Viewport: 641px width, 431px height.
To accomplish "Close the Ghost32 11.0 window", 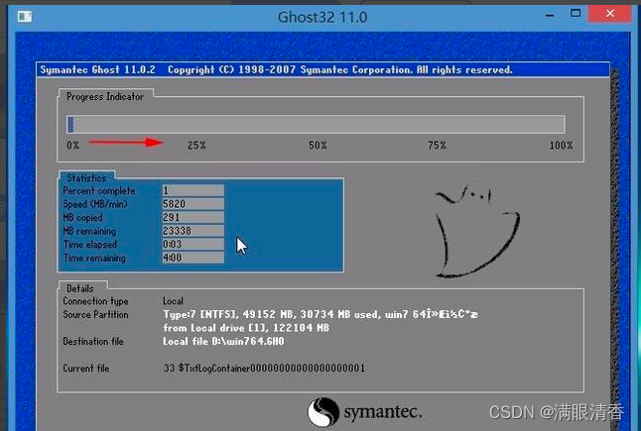I will click(x=610, y=14).
